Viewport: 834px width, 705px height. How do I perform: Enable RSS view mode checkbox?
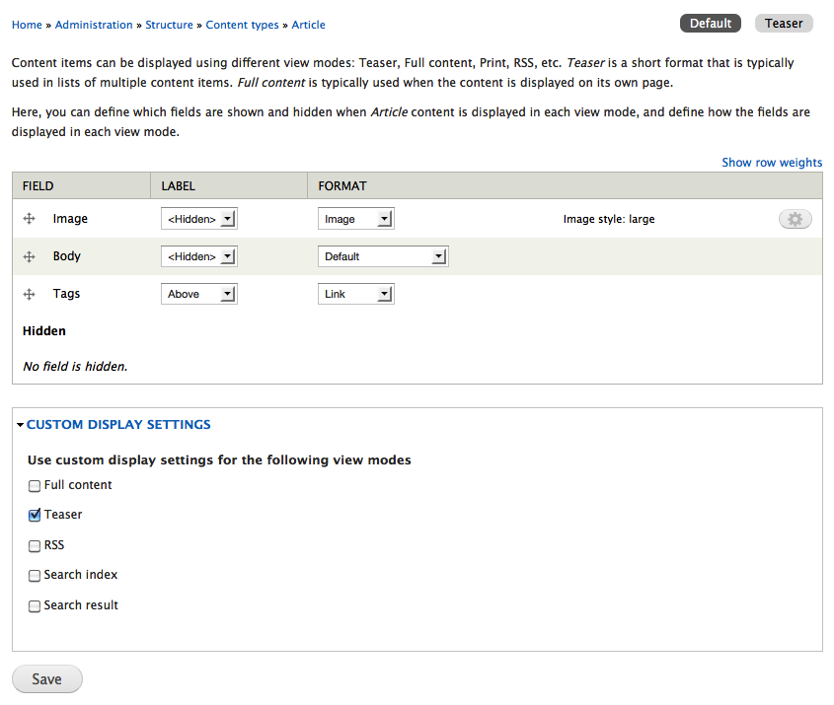pyautogui.click(x=35, y=545)
